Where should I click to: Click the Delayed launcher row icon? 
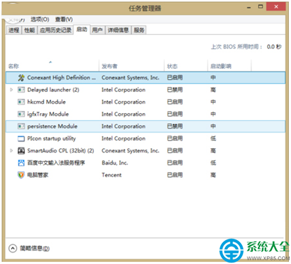tap(21, 90)
